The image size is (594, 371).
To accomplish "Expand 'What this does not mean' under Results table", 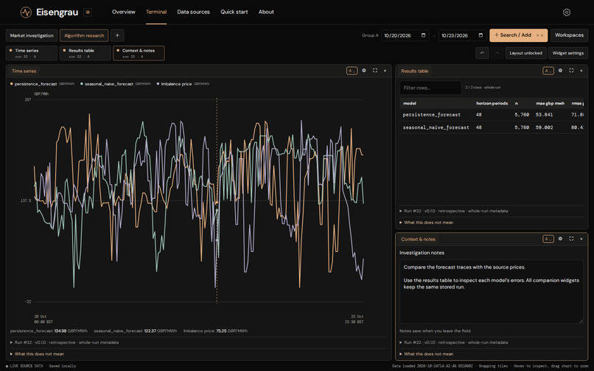I will [x=427, y=222].
